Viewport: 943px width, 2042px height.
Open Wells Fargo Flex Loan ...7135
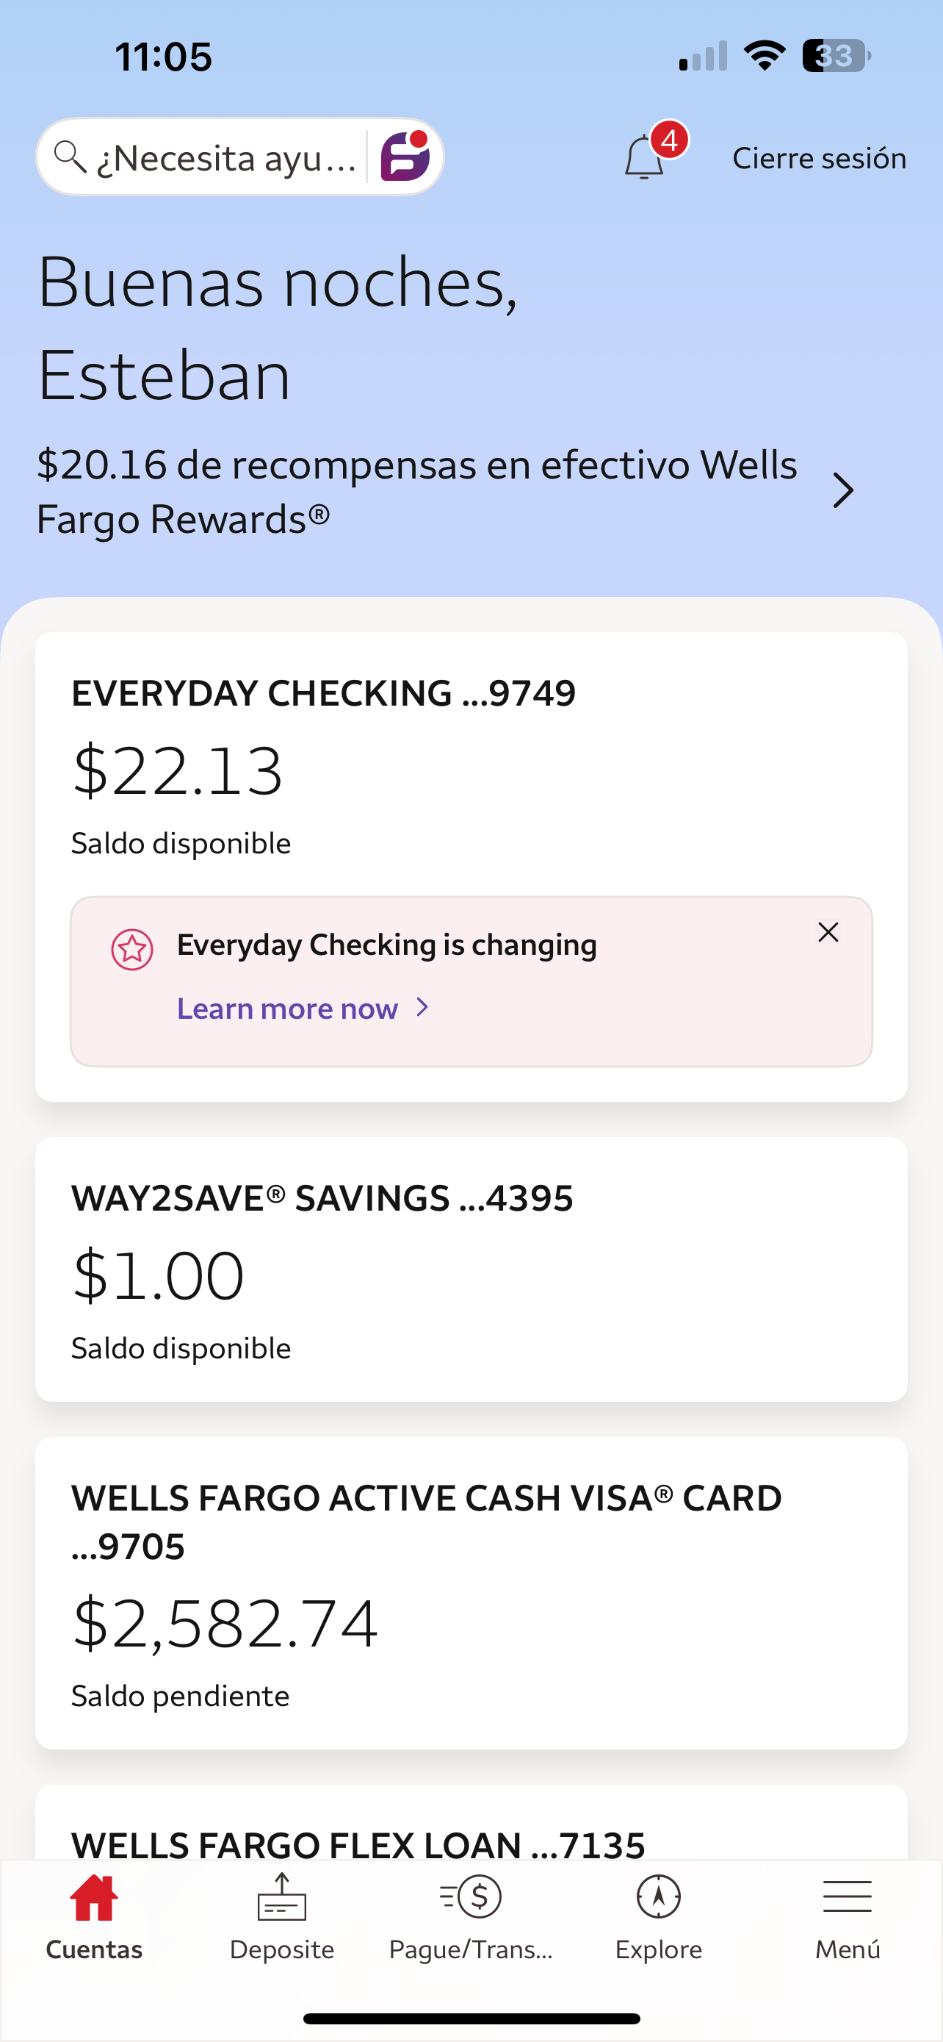(x=471, y=1821)
